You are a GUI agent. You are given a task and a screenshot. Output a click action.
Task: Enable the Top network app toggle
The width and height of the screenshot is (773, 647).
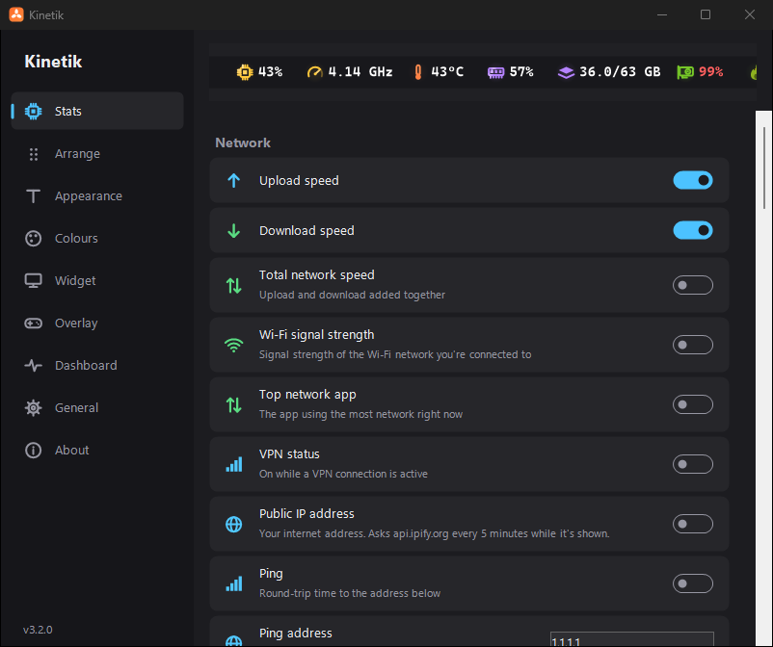pos(693,404)
